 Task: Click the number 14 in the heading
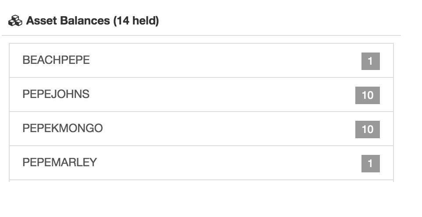[x=123, y=21]
